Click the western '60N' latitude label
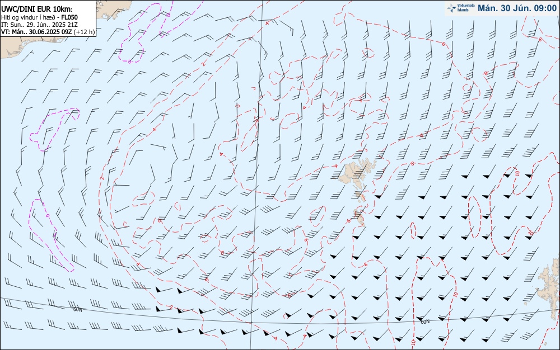 (x=77, y=310)
